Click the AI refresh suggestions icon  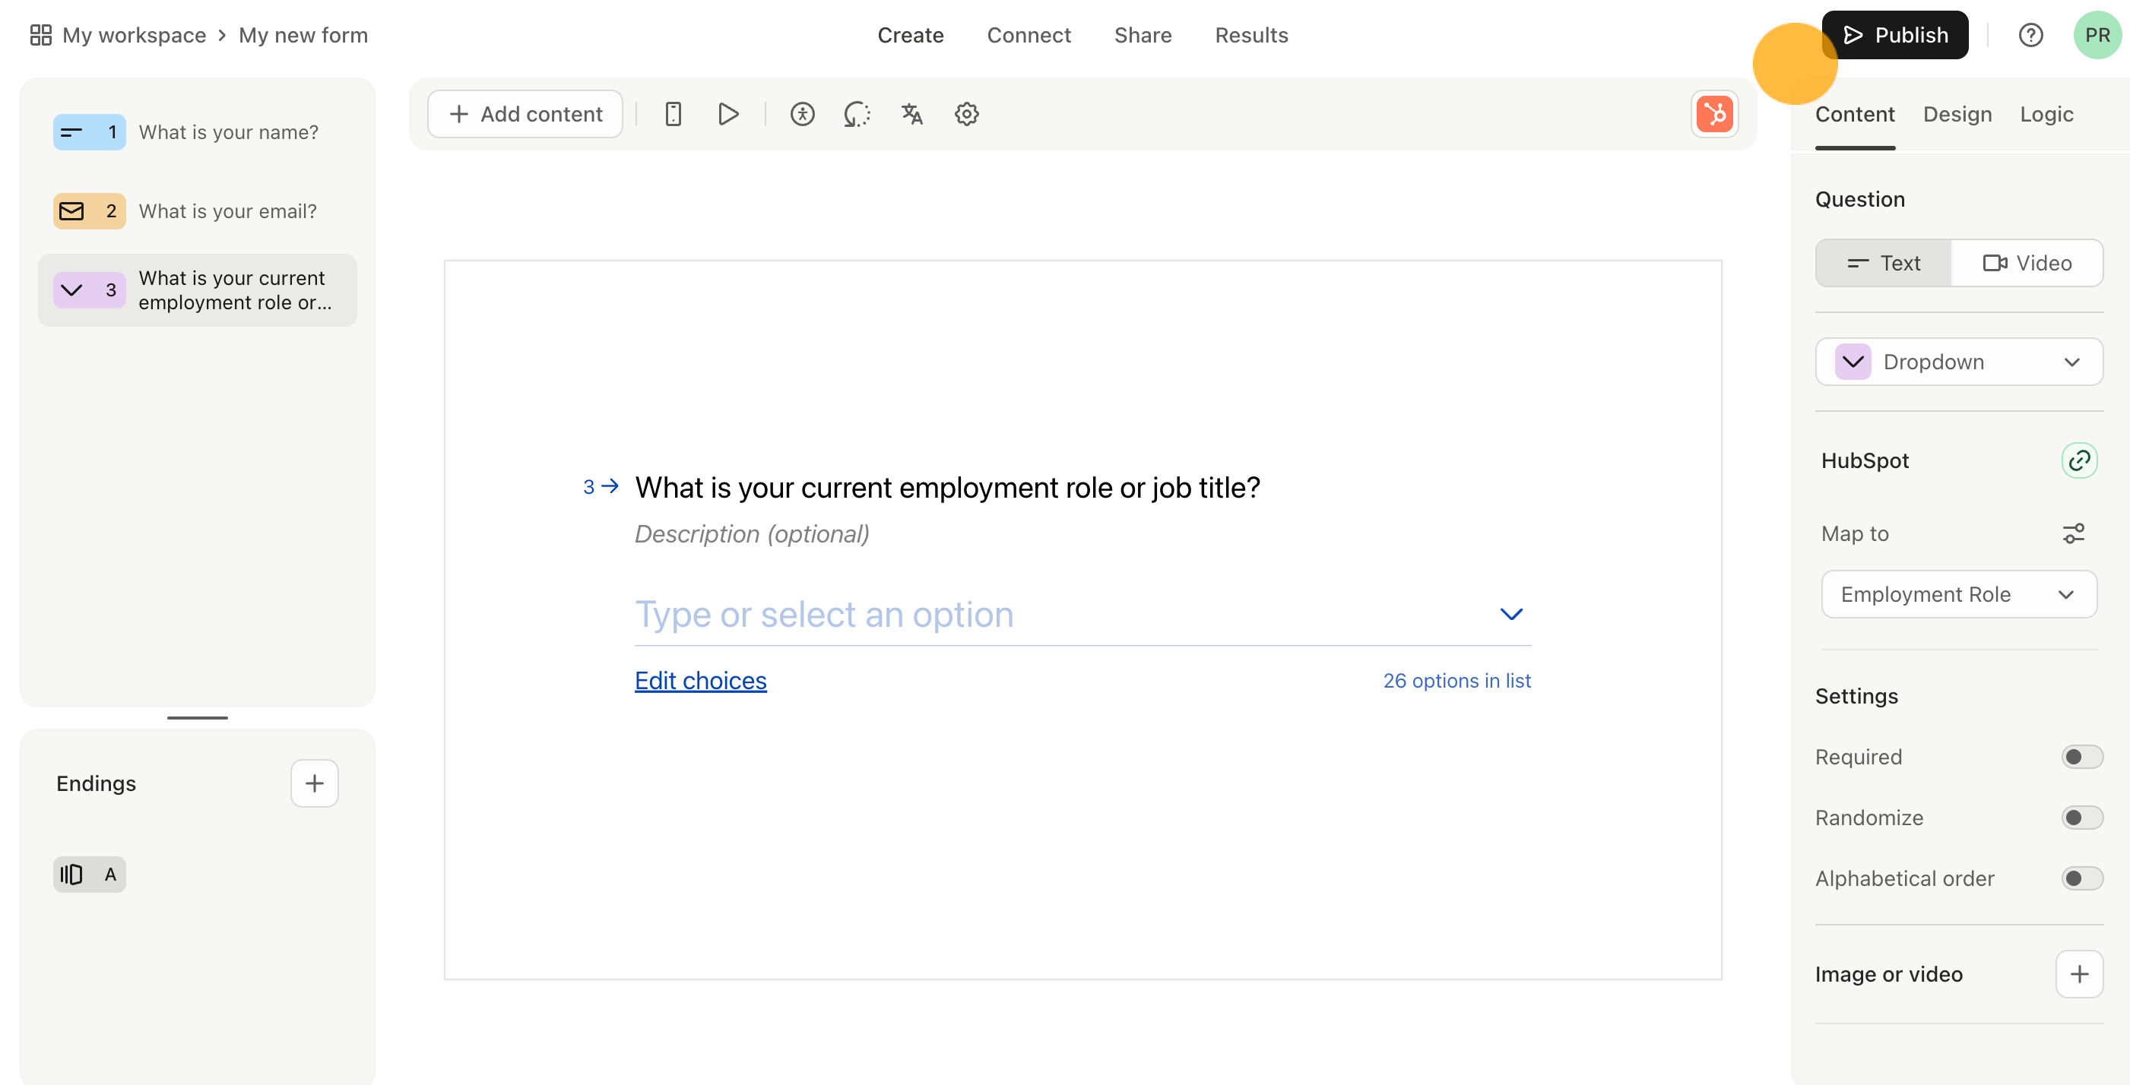point(857,114)
